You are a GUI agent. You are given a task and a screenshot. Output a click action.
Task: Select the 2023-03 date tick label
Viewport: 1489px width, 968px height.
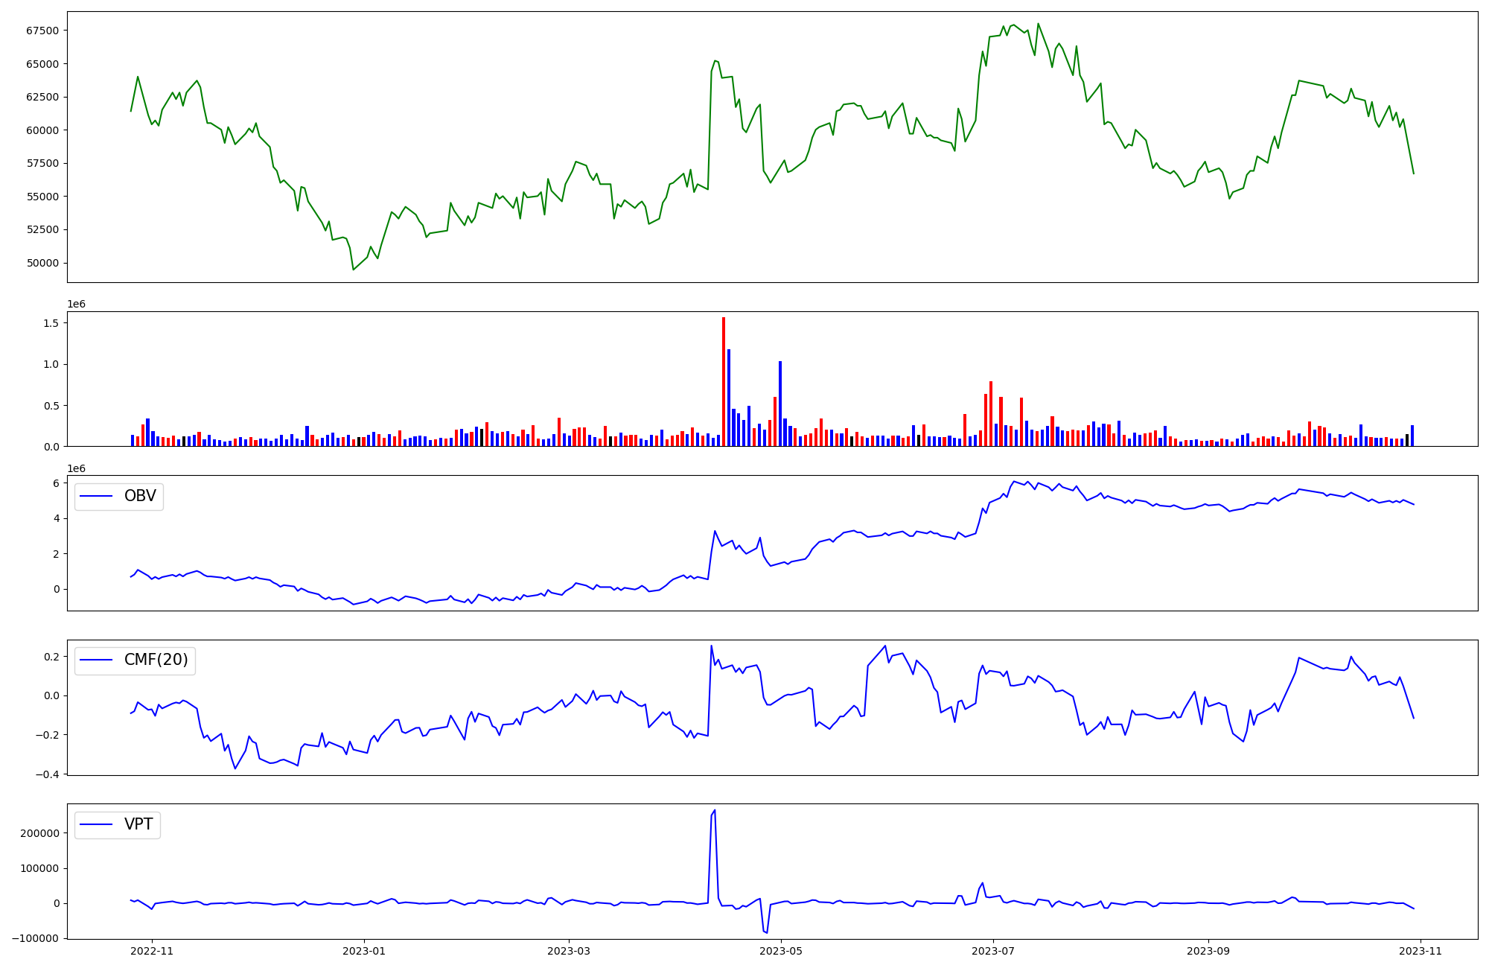(569, 951)
